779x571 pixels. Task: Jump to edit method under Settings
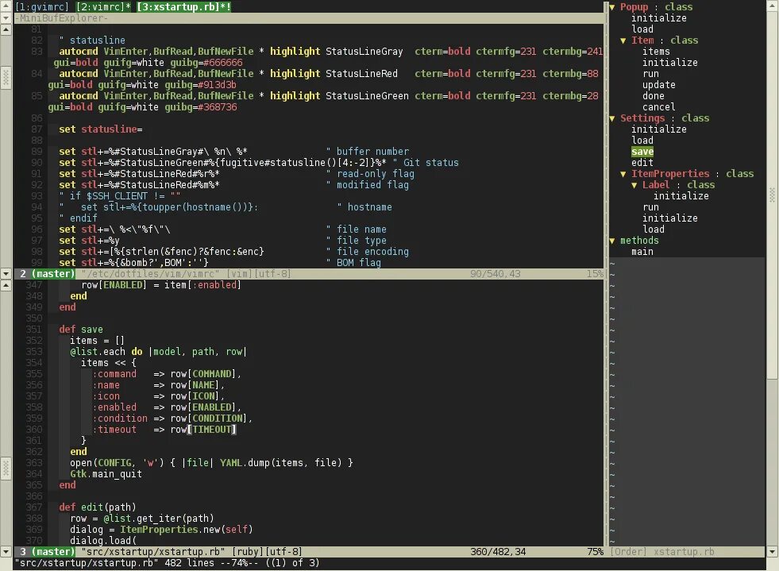[x=642, y=163]
